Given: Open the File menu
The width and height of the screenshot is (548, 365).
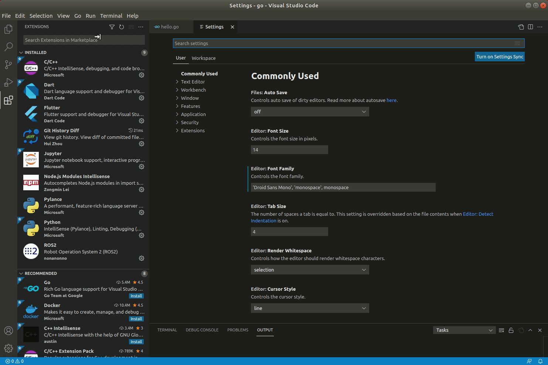Looking at the screenshot, I should (x=6, y=16).
